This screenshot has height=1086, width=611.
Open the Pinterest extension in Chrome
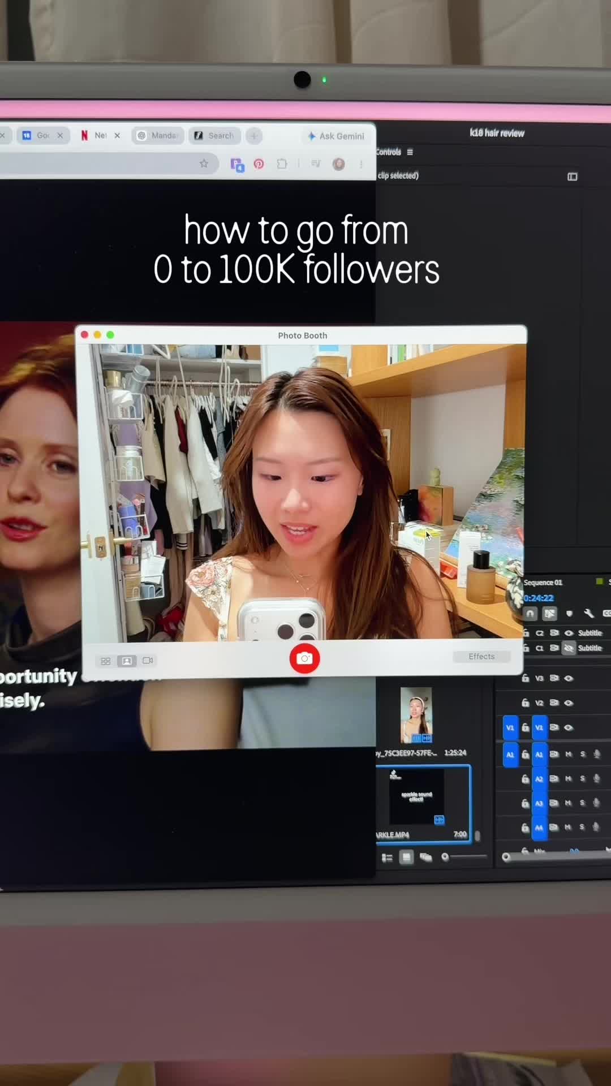tap(259, 164)
